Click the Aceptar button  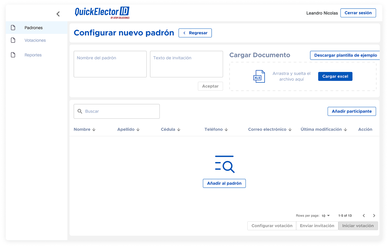[x=210, y=86]
